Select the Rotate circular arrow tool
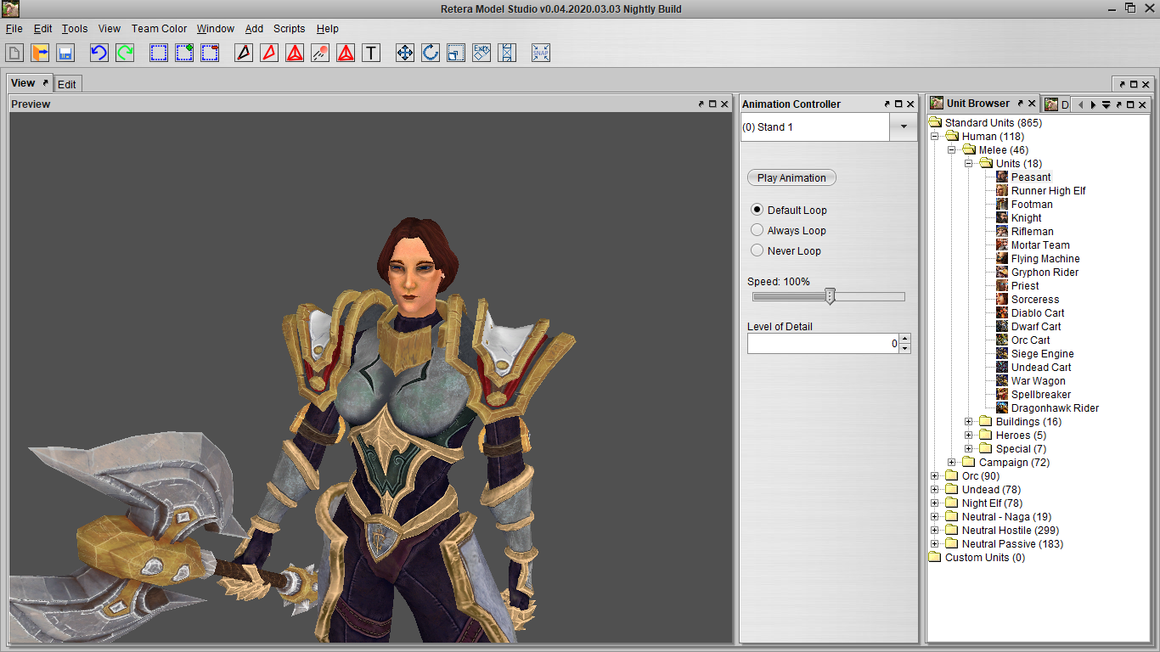This screenshot has height=652, width=1160. point(431,53)
